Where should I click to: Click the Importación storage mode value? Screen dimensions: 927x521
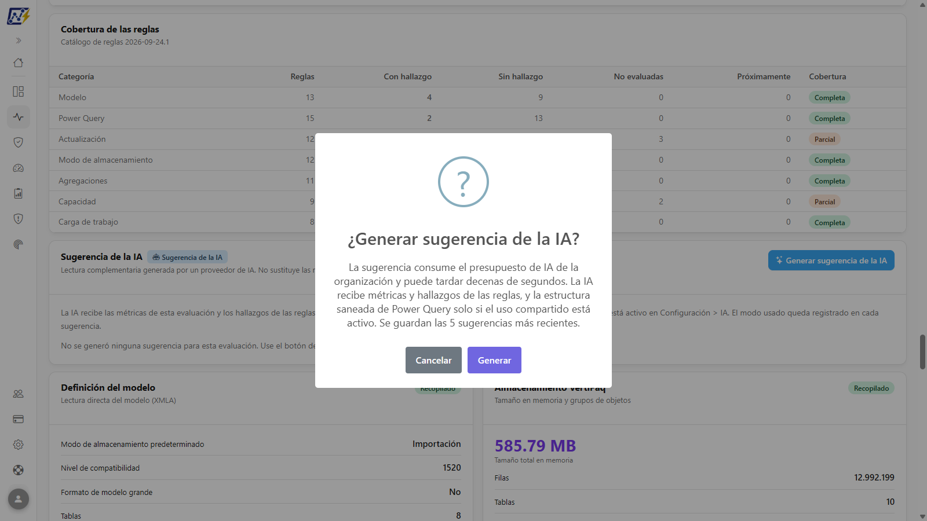click(x=437, y=444)
